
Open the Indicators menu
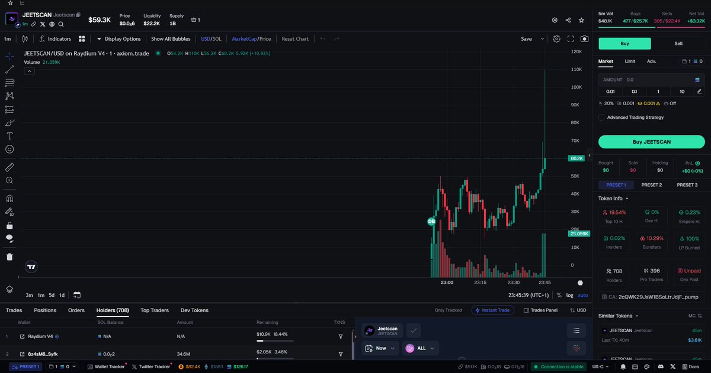click(55, 39)
